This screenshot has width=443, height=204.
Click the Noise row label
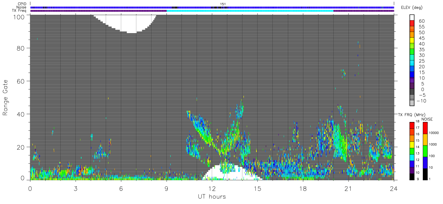click(x=22, y=8)
